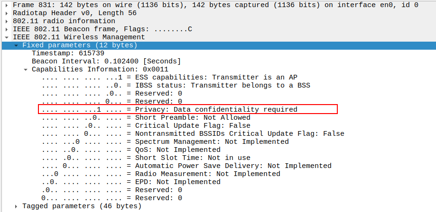The image size is (436, 212).
Task: Collapse the Capabilities Information 0x0011 subtree
Action: (26, 69)
